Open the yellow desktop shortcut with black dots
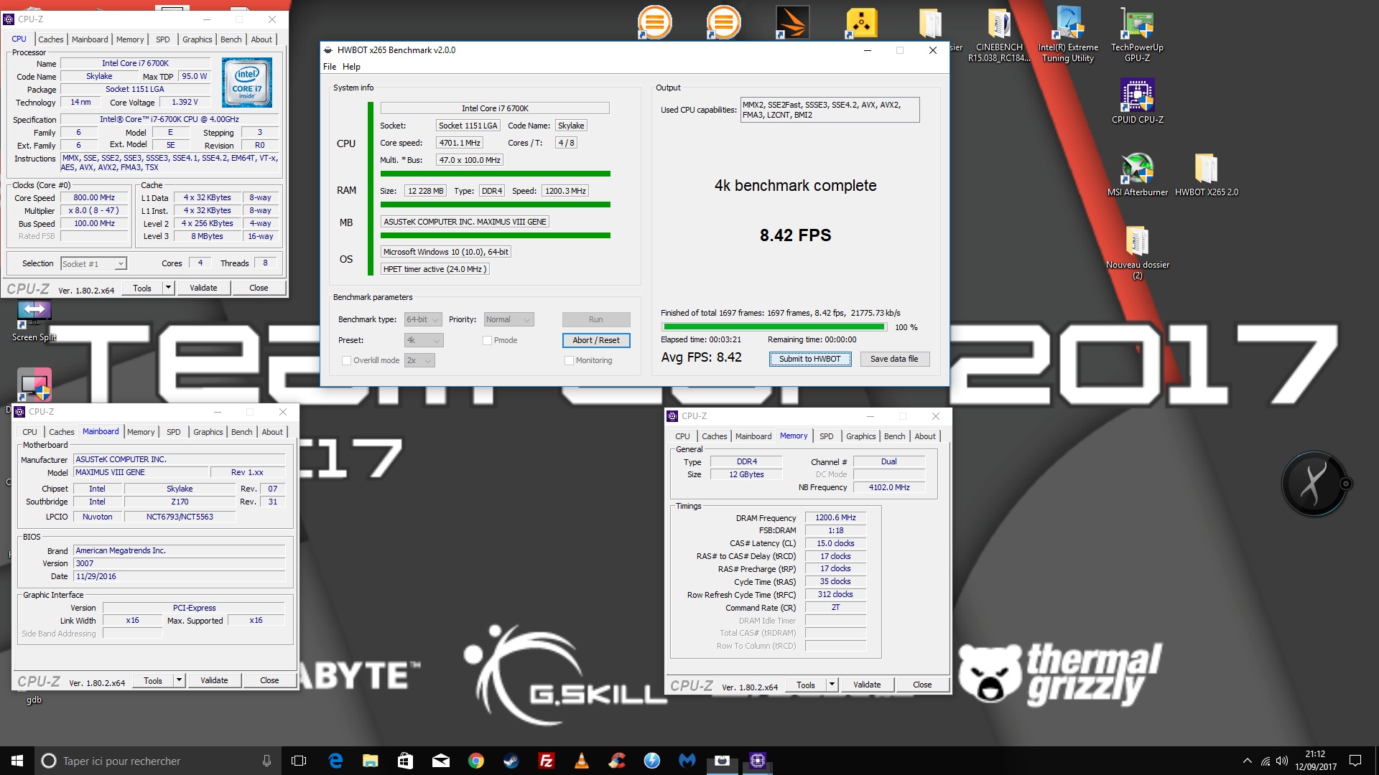 861,22
